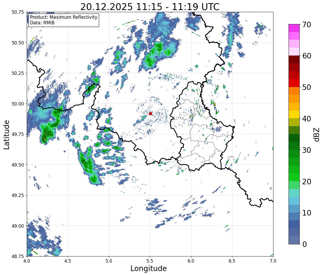Click the longitude tick label 7.0

(x=273, y=261)
